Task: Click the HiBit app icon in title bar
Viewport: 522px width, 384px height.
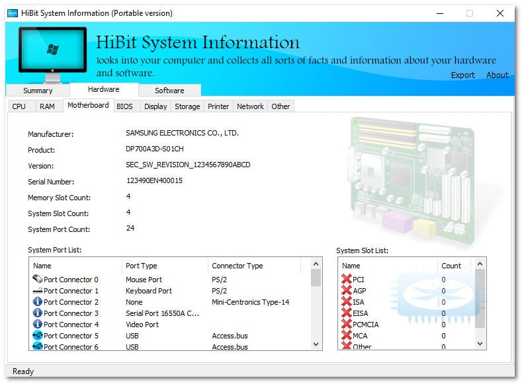Action: [x=13, y=13]
